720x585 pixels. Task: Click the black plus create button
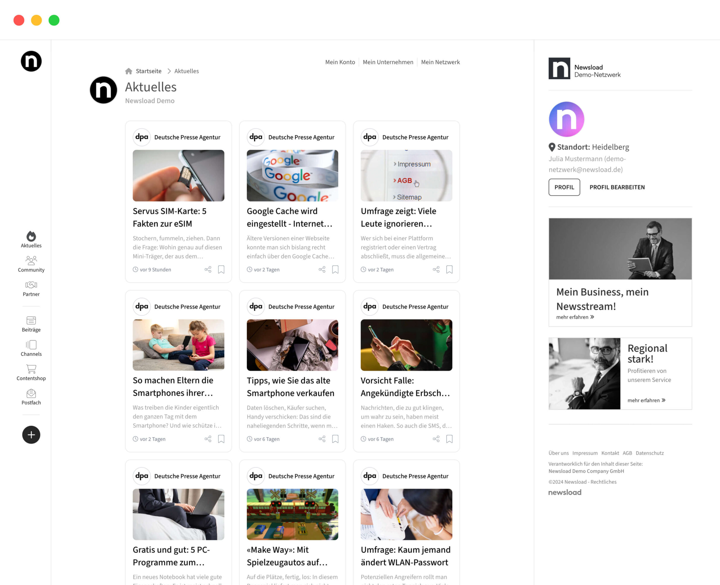point(31,435)
